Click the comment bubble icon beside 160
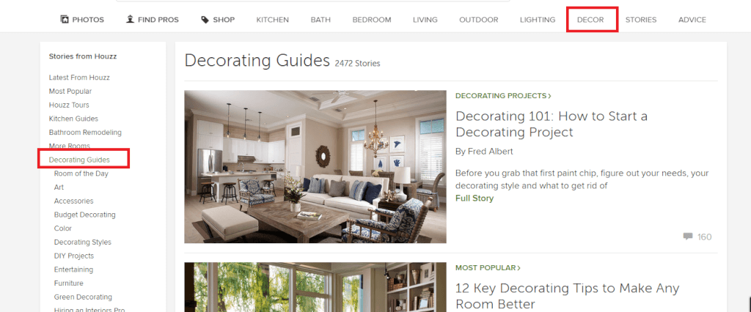The image size is (751, 312). (x=688, y=237)
